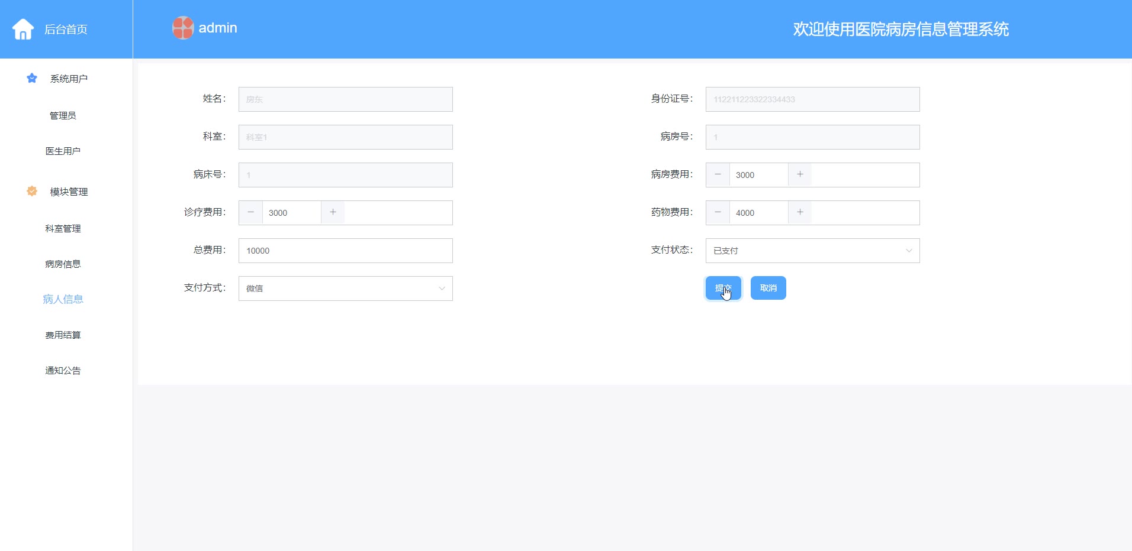This screenshot has width=1132, height=551.
Task: Click the 病房费用 value field 3000
Action: [759, 175]
